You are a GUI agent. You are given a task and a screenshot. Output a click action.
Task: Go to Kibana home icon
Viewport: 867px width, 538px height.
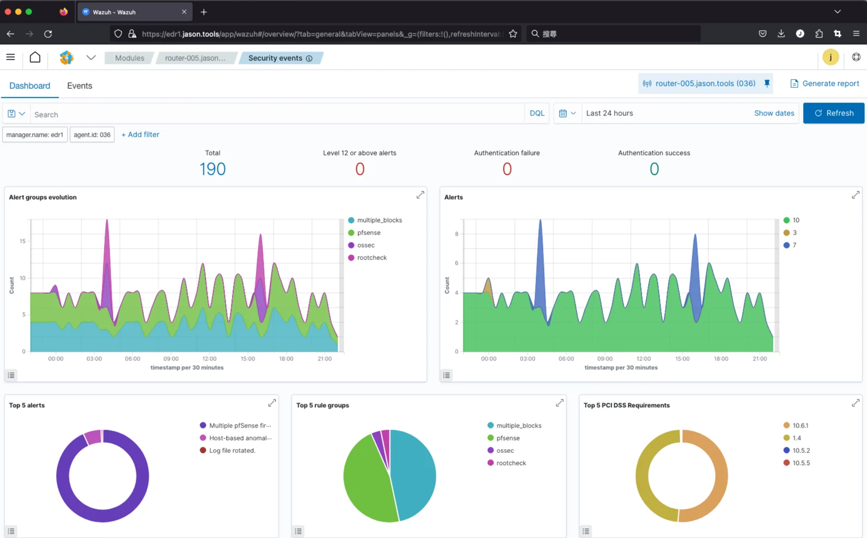click(35, 57)
